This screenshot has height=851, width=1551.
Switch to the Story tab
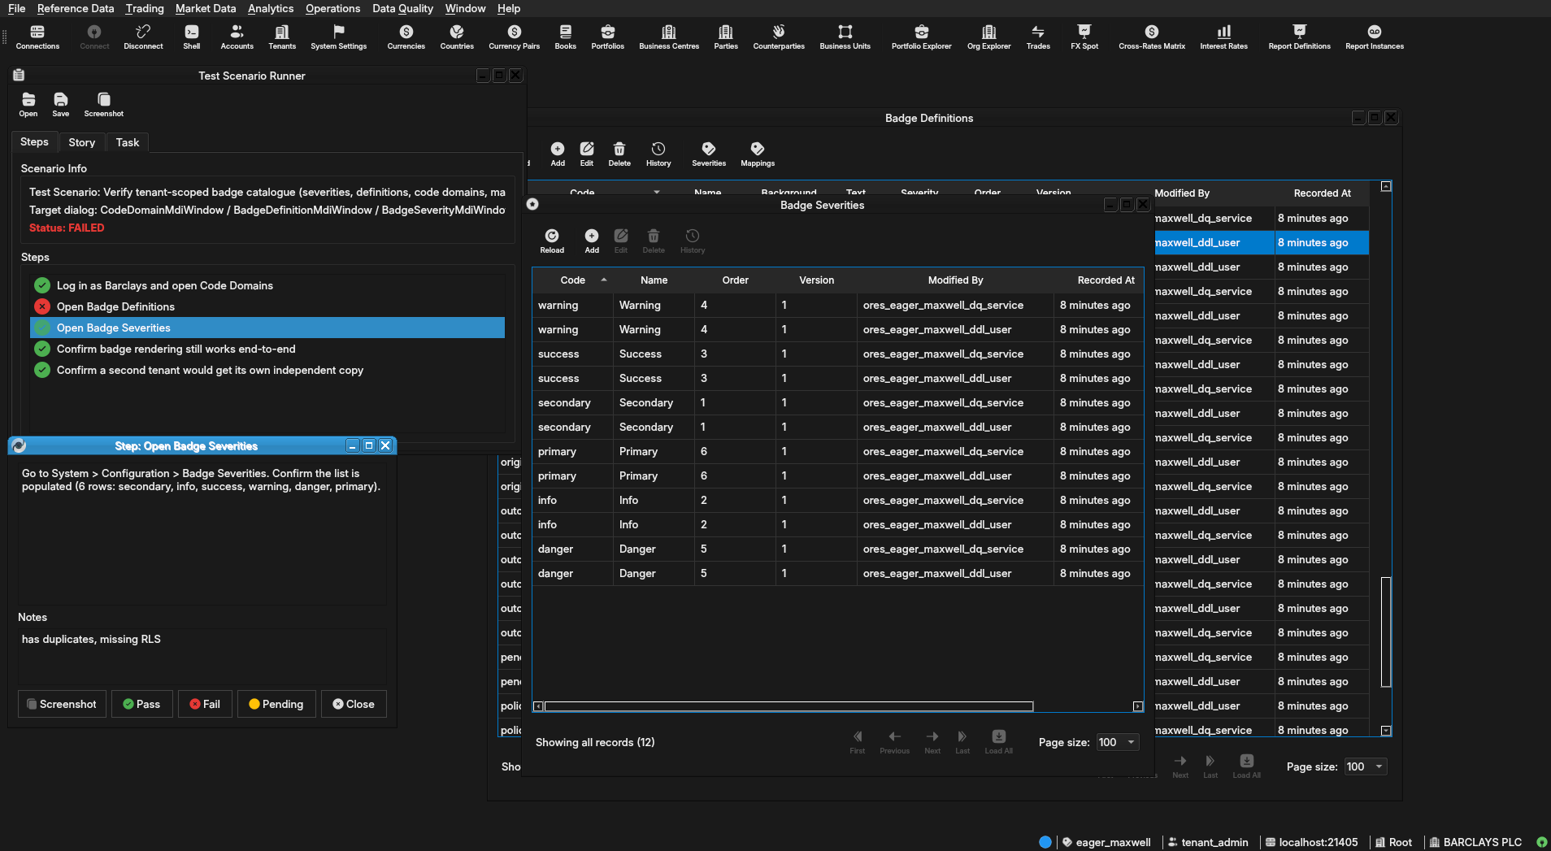pyautogui.click(x=81, y=142)
